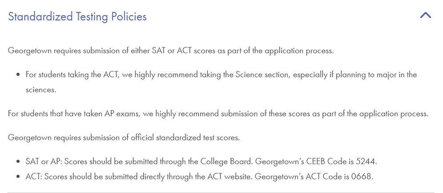443x193 pixels.
Task: Collapse section with the up chevron icon
Action: point(426,16)
